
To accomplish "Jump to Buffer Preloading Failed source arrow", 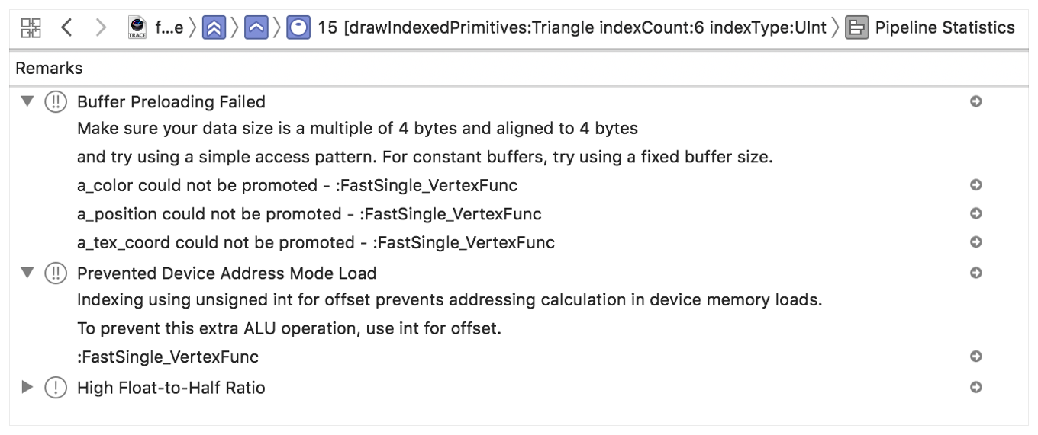I will click(x=975, y=101).
